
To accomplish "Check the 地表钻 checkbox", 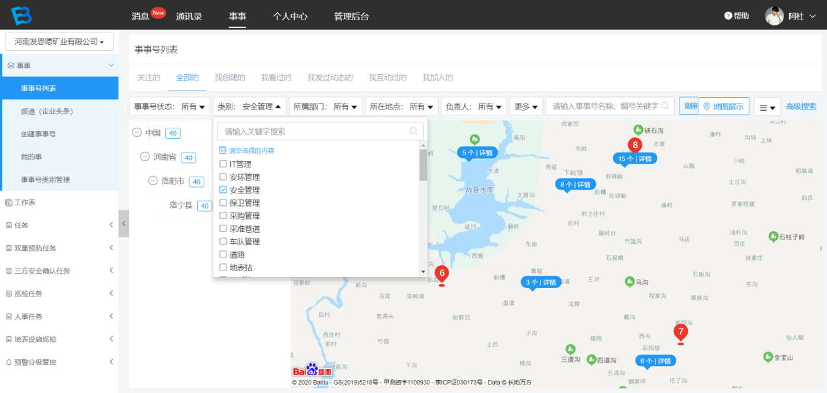I will click(223, 267).
